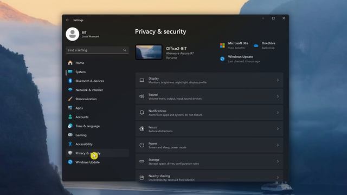Image resolution: width=347 pixels, height=195 pixels.
Task: Click the Reduce distractions subtitle
Action: (160, 131)
